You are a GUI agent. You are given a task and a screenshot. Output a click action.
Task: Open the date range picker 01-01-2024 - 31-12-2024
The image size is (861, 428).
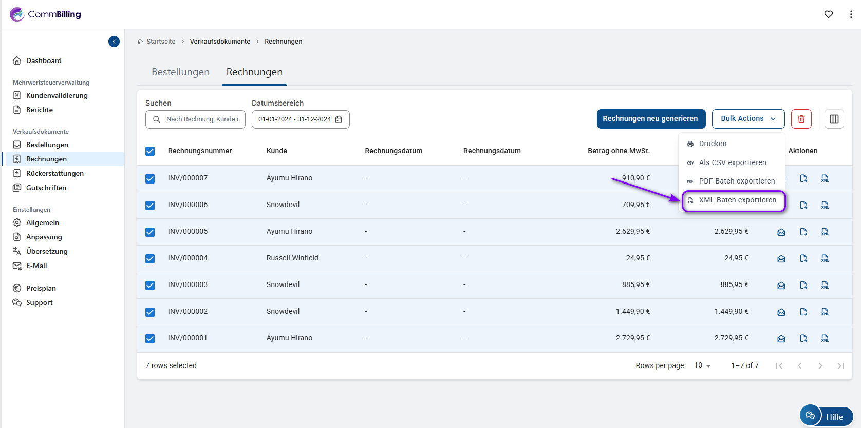301,119
